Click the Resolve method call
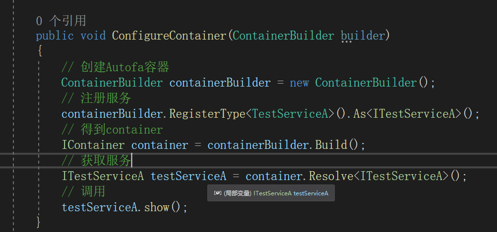This screenshot has height=232, width=497. [x=331, y=176]
